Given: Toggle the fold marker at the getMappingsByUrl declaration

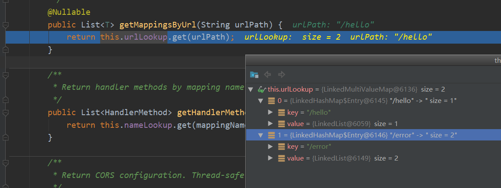Looking at the screenshot, I should [x=6, y=25].
